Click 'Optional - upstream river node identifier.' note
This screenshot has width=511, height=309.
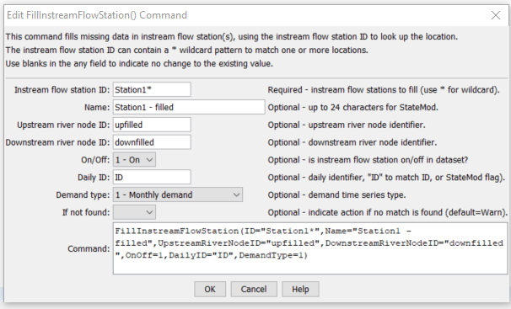[x=347, y=125]
